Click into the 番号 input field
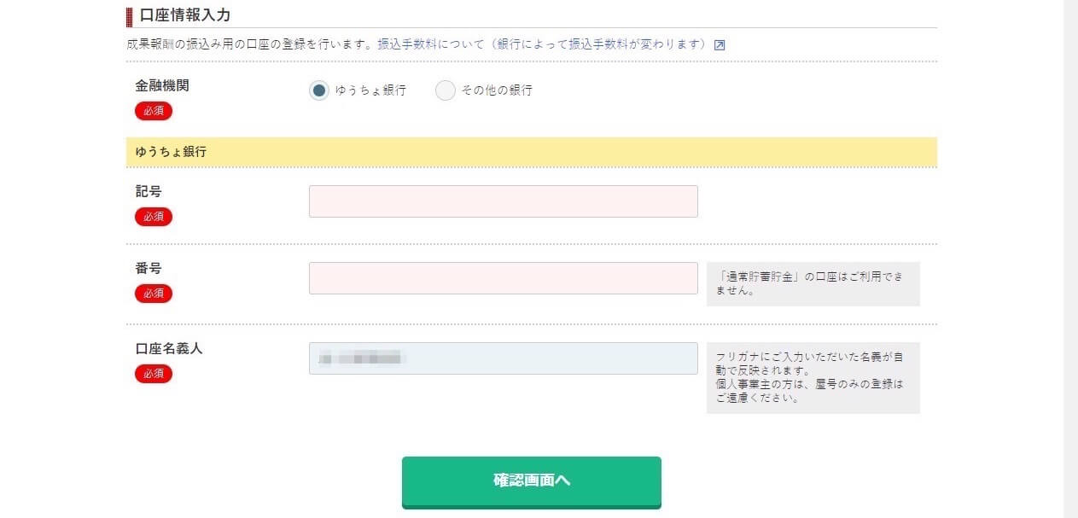 pos(504,278)
